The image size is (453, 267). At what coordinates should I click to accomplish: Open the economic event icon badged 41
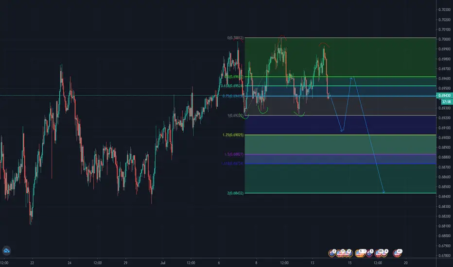point(397,253)
